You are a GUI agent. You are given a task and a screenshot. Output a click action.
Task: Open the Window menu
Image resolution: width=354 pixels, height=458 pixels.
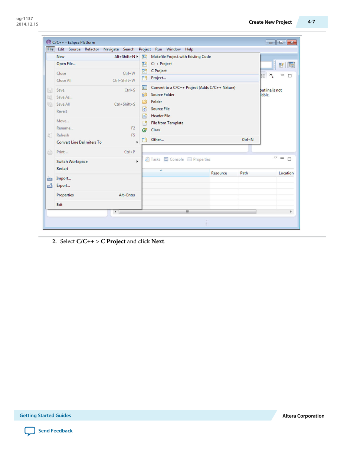[174, 49]
